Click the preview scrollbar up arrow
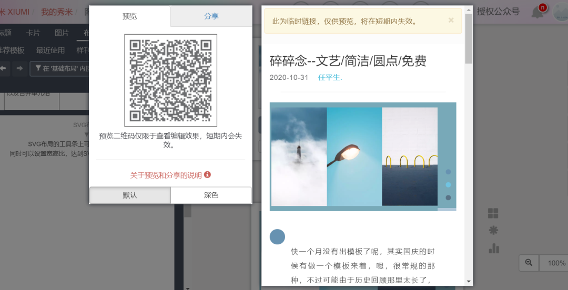Screen dimensions: 568x290 [469, 9]
